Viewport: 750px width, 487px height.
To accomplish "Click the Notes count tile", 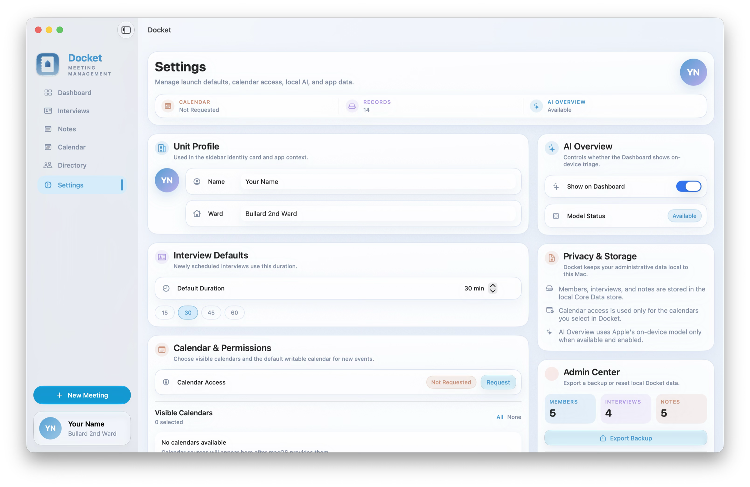I will click(682, 409).
